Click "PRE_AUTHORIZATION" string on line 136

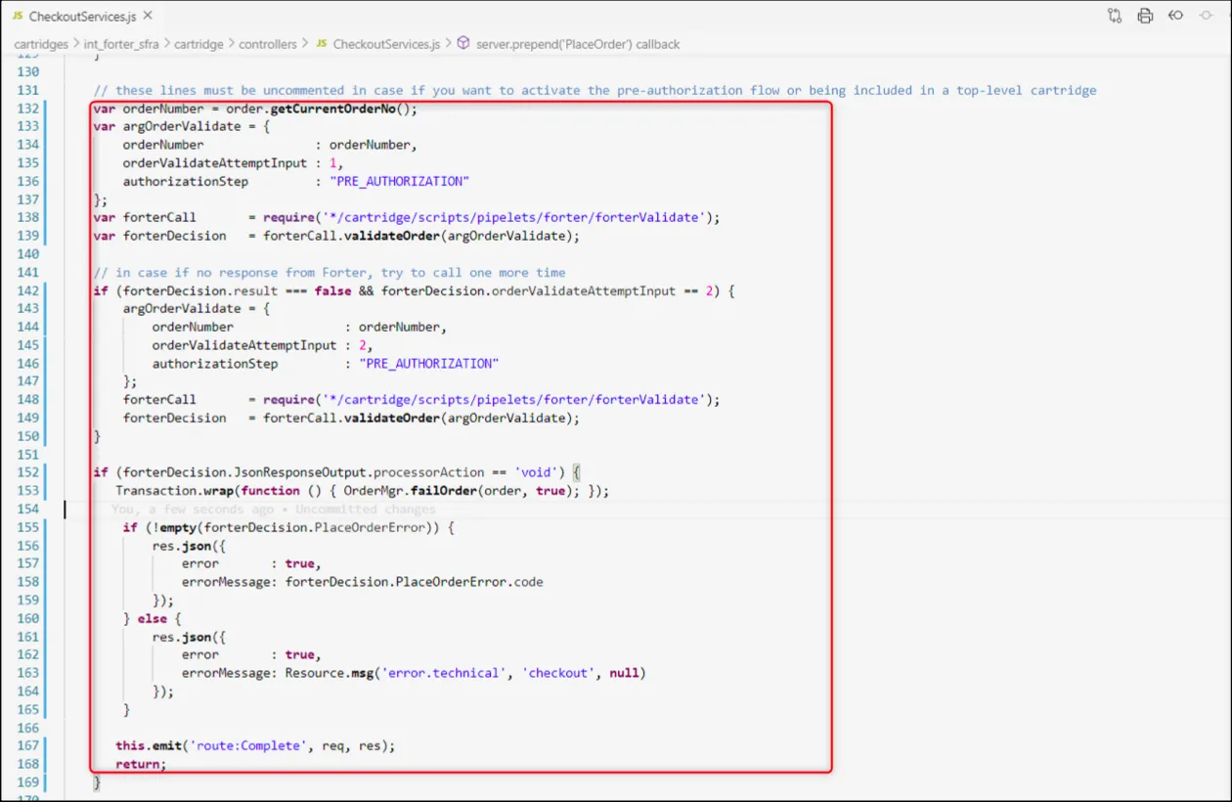(399, 181)
